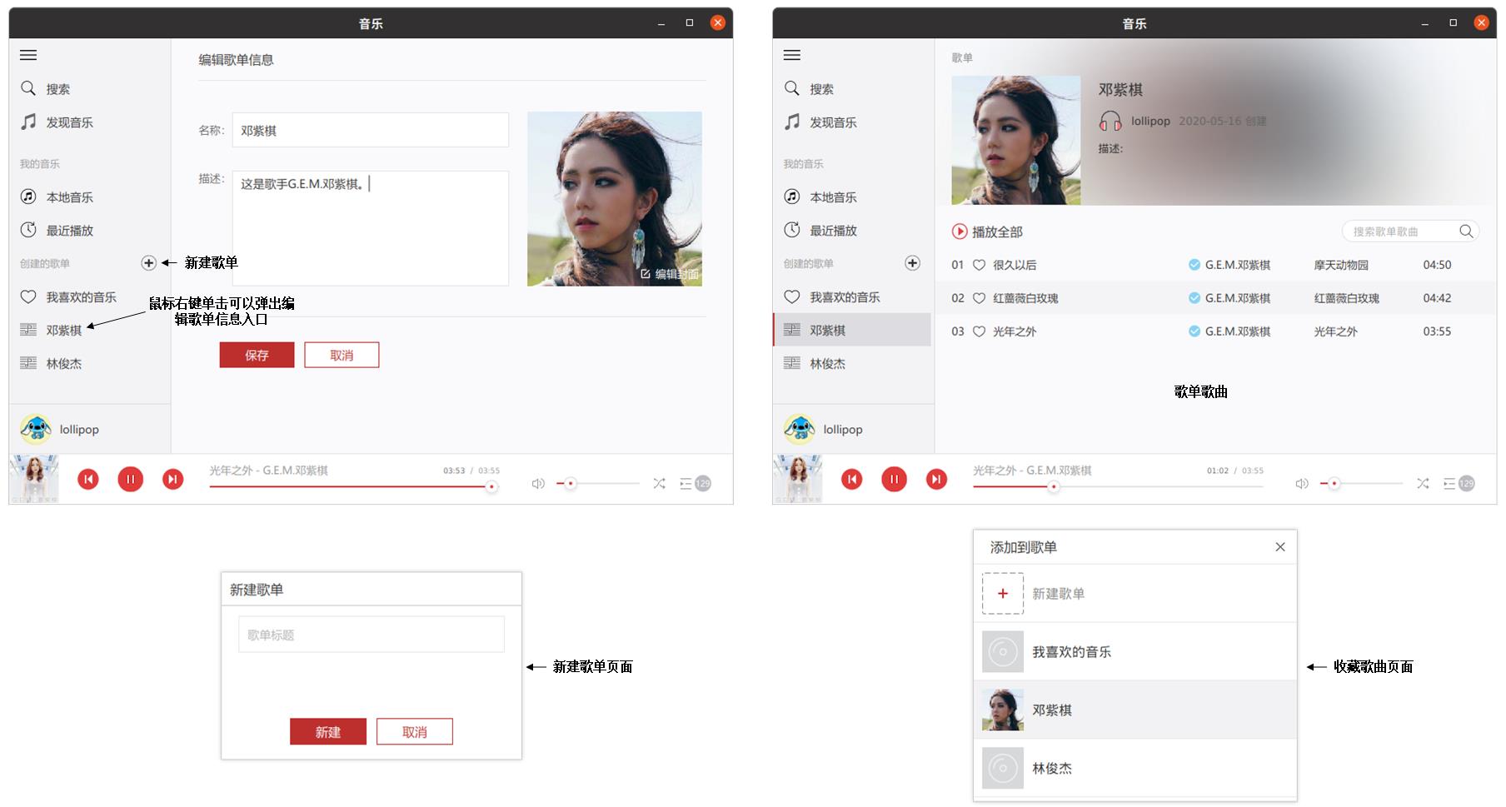This screenshot has height=807, width=1506.
Task: Select song title 很久以后 in the list
Action: (1015, 265)
